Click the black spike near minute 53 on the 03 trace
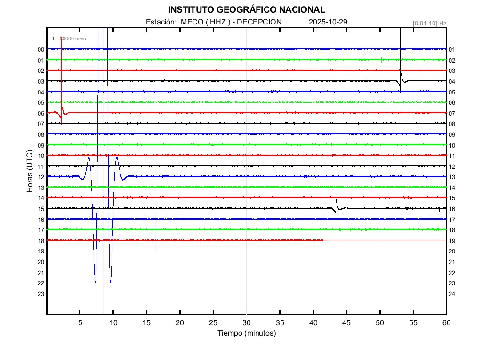The width and height of the screenshot is (482, 361). pyautogui.click(x=401, y=56)
